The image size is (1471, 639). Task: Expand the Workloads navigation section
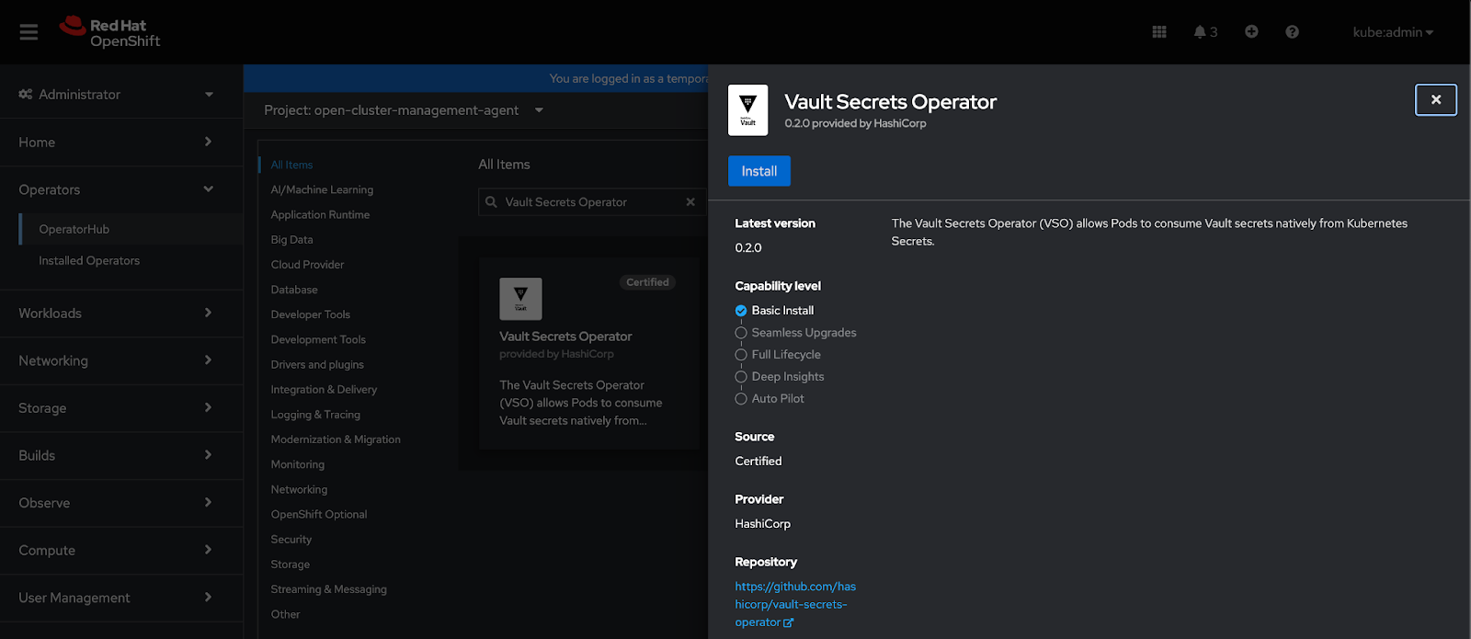click(x=116, y=314)
